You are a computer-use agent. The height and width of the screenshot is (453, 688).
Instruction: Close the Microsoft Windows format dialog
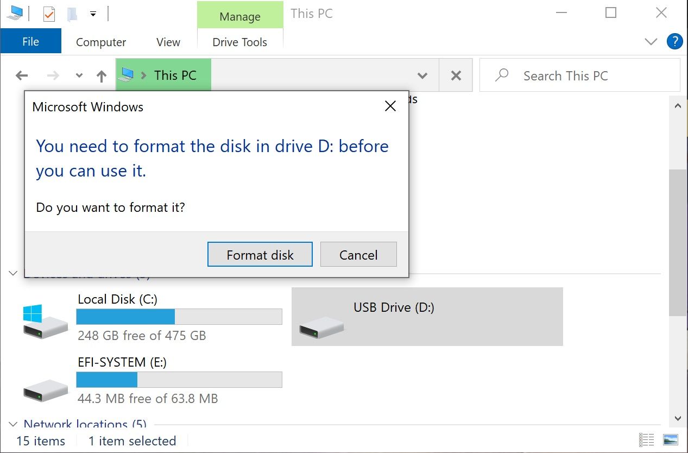(390, 106)
